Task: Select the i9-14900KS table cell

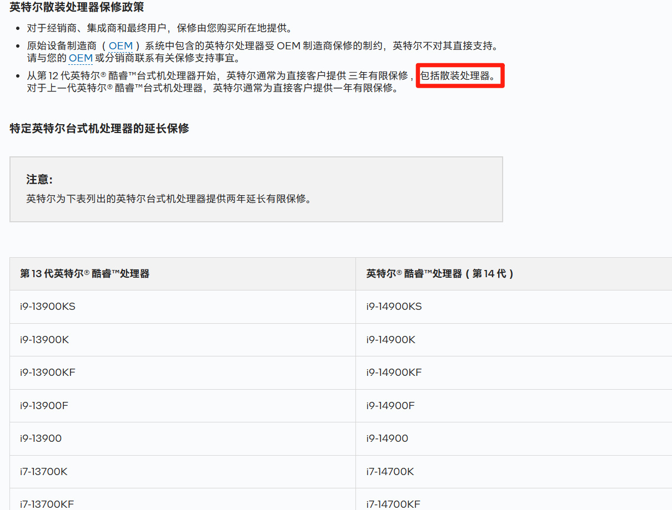Action: pyautogui.click(x=514, y=307)
